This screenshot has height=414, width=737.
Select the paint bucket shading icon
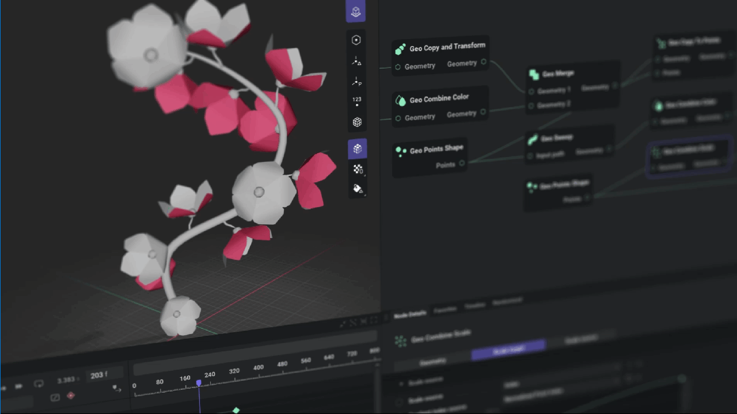coord(358,189)
